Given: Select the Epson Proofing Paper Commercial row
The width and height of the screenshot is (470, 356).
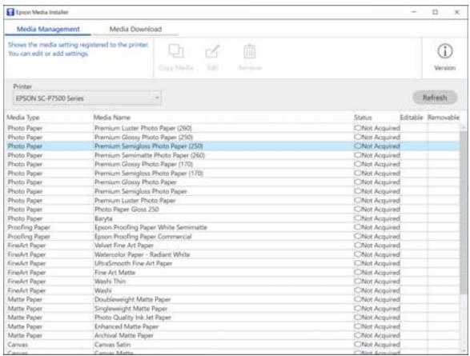Looking at the screenshot, I should coord(233,236).
